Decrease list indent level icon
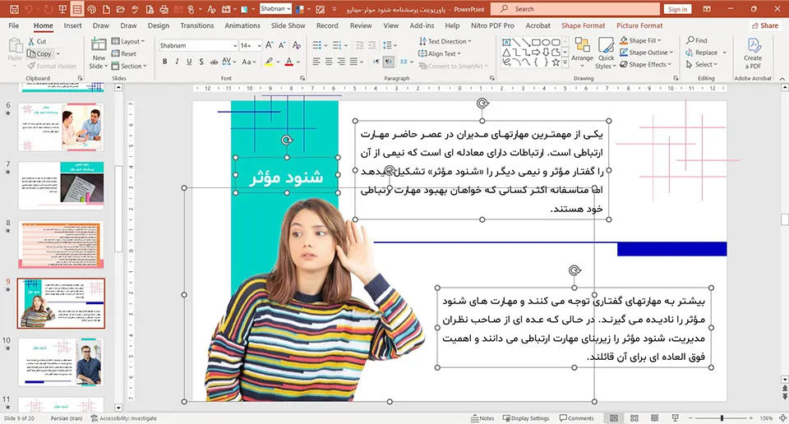 click(360, 45)
